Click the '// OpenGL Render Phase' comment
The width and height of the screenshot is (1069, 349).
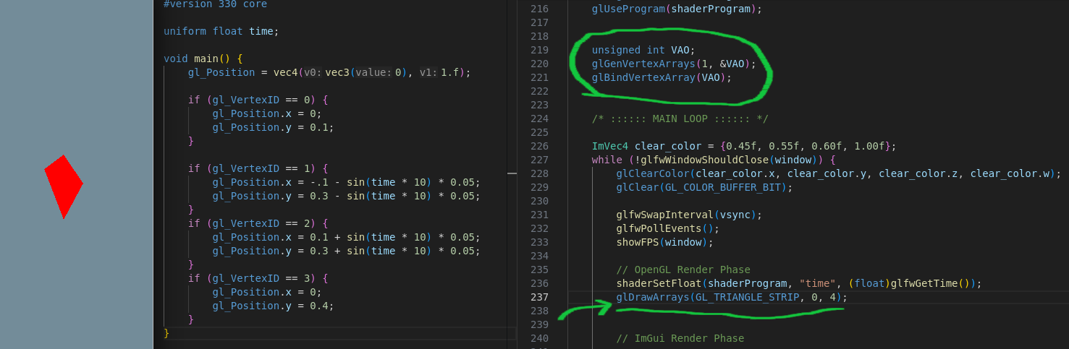pos(683,270)
